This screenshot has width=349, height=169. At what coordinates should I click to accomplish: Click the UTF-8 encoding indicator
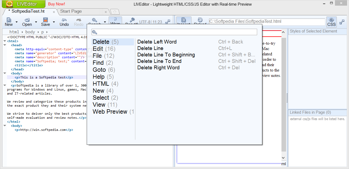click(145, 22)
